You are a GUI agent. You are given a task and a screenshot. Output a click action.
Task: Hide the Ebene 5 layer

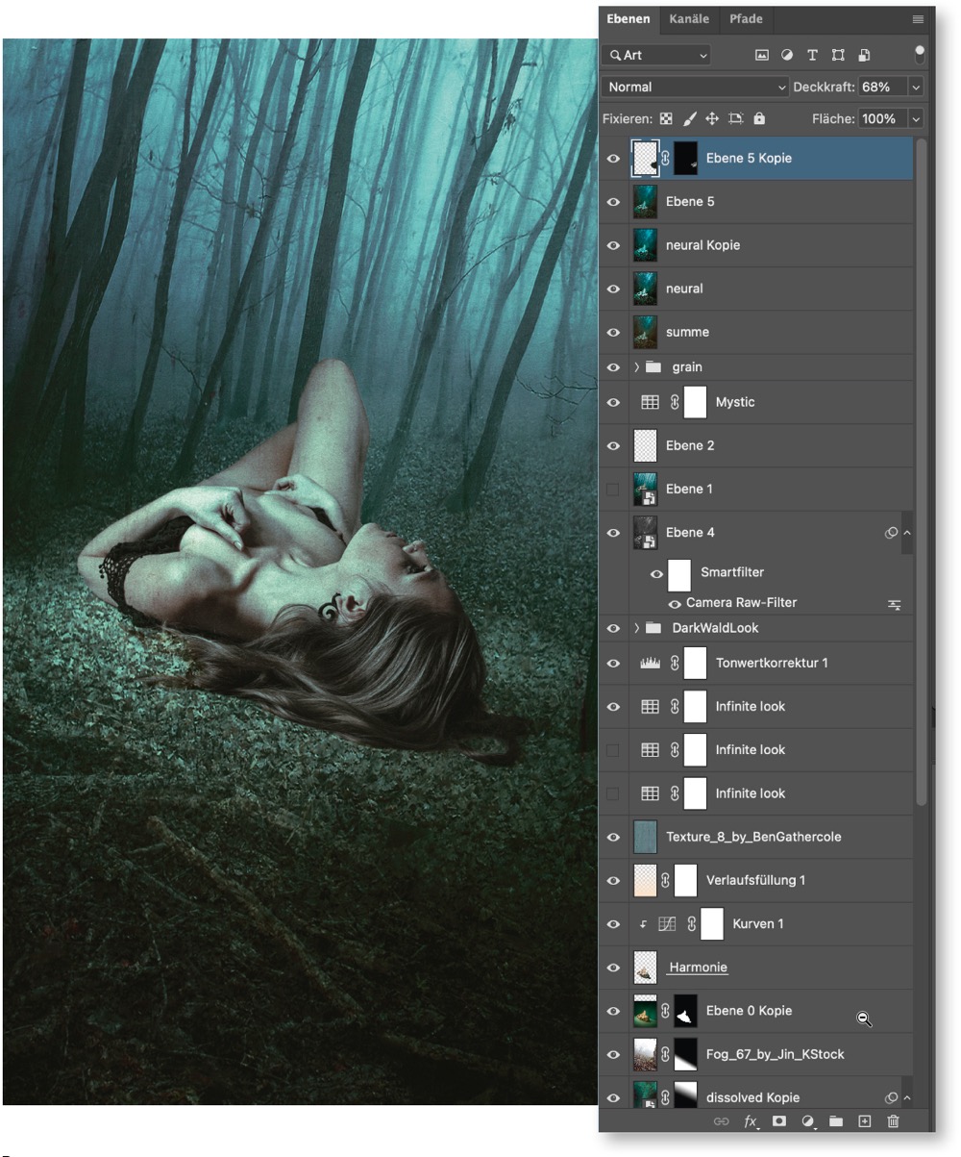point(613,202)
